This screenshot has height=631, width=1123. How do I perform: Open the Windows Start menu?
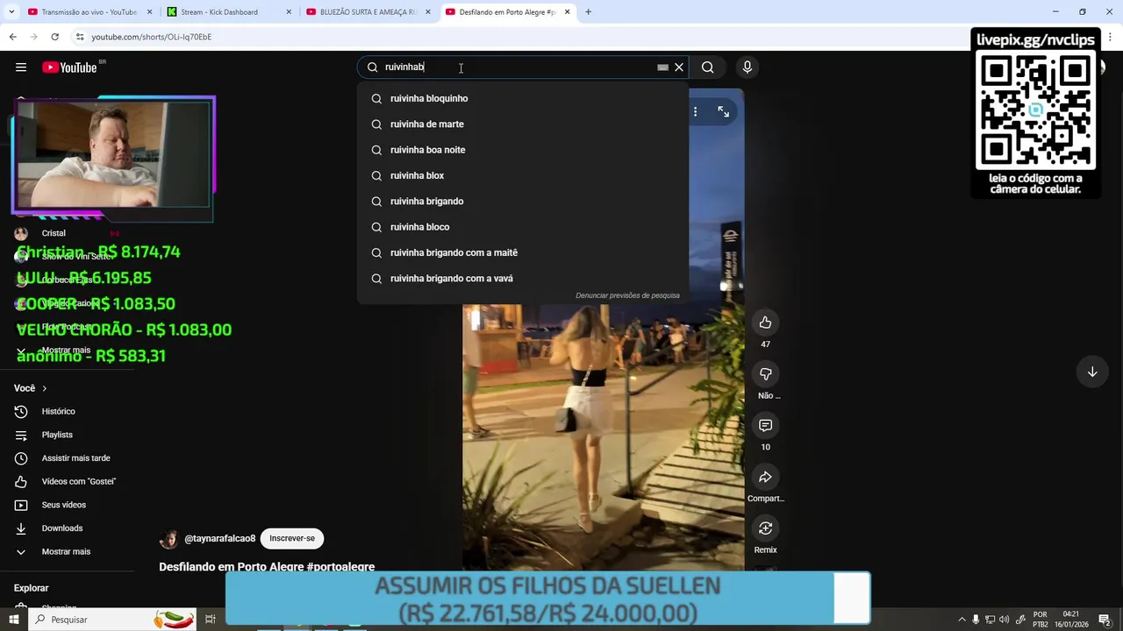pos(13,620)
